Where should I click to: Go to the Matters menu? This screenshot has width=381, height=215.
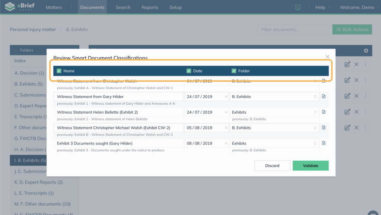click(x=54, y=7)
